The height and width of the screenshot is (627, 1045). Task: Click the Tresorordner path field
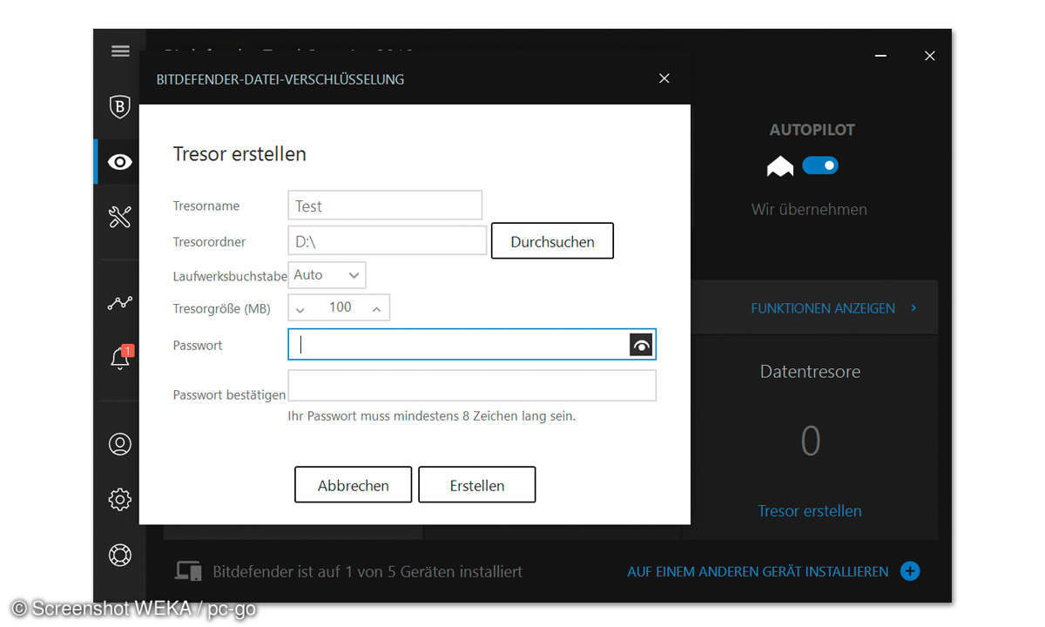pyautogui.click(x=388, y=240)
